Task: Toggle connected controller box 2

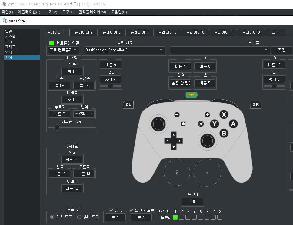Action: pyautogui.click(x=181, y=217)
